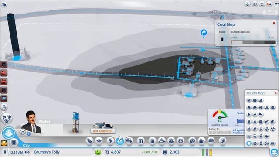Close the Coal Map panel
Screen dimensions: 279x157
coord(274,23)
